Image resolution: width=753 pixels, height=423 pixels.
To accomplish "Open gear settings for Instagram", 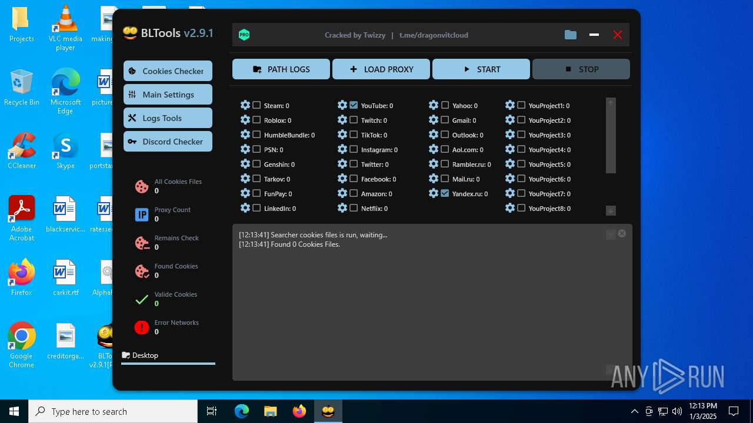I will click(342, 149).
